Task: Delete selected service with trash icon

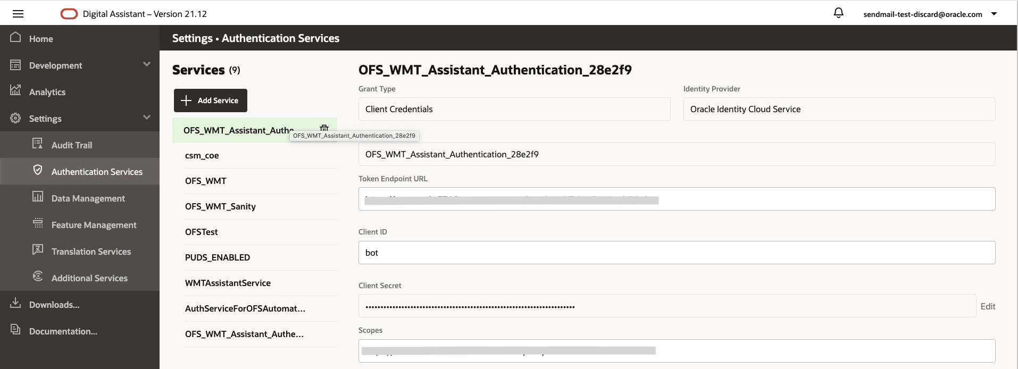Action: pyautogui.click(x=324, y=128)
